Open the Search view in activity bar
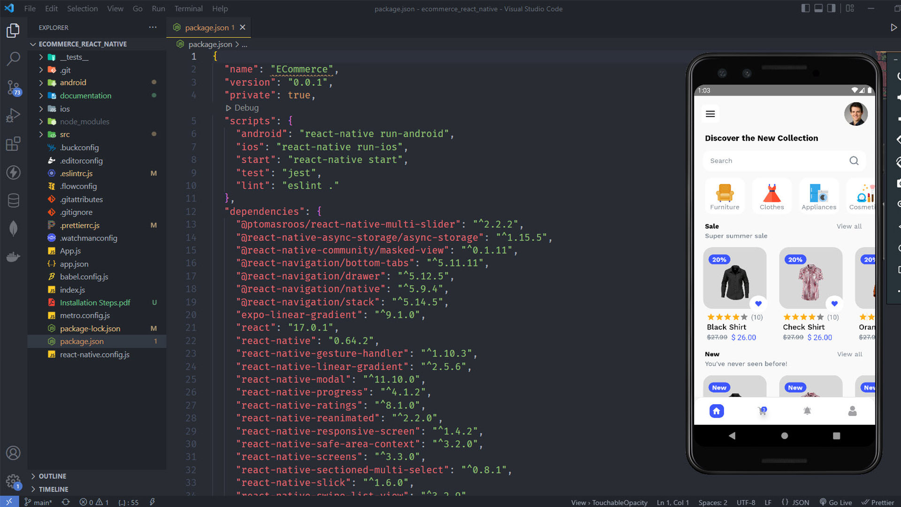The height and width of the screenshot is (507, 901). pyautogui.click(x=13, y=59)
